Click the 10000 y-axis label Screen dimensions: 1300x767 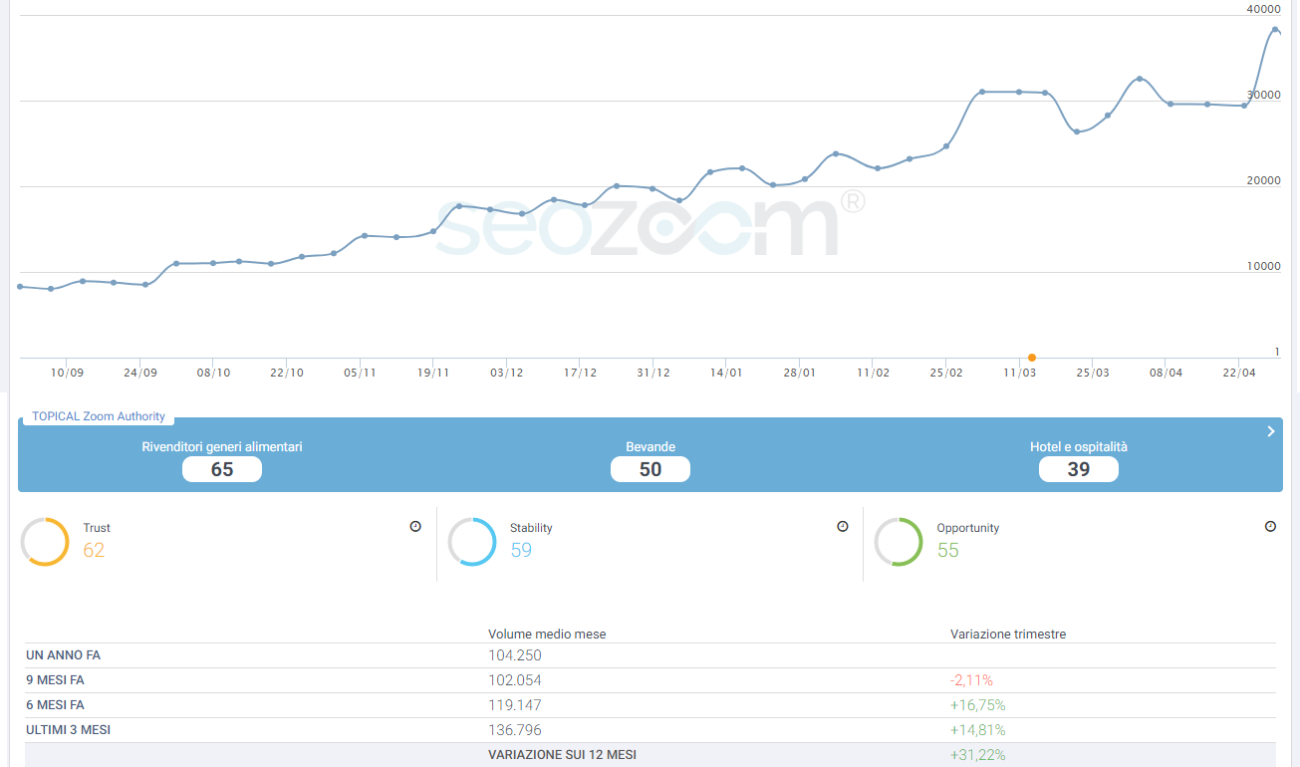1264,266
